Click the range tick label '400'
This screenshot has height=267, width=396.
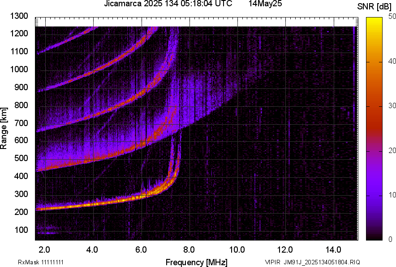click(x=21, y=176)
